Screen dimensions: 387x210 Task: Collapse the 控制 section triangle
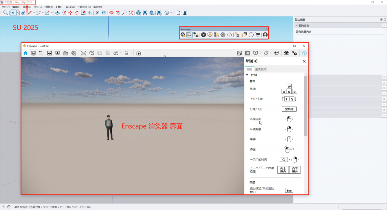[247, 75]
